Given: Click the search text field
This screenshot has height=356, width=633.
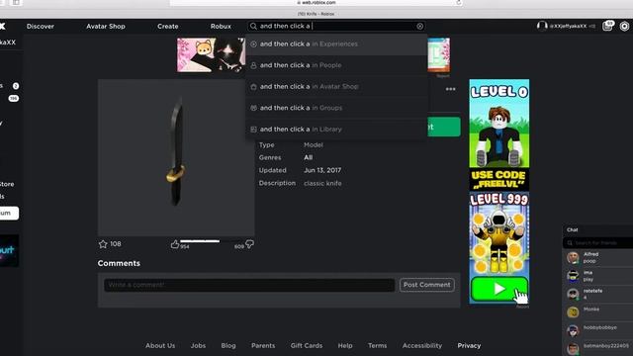Looking at the screenshot, I should (x=337, y=27).
